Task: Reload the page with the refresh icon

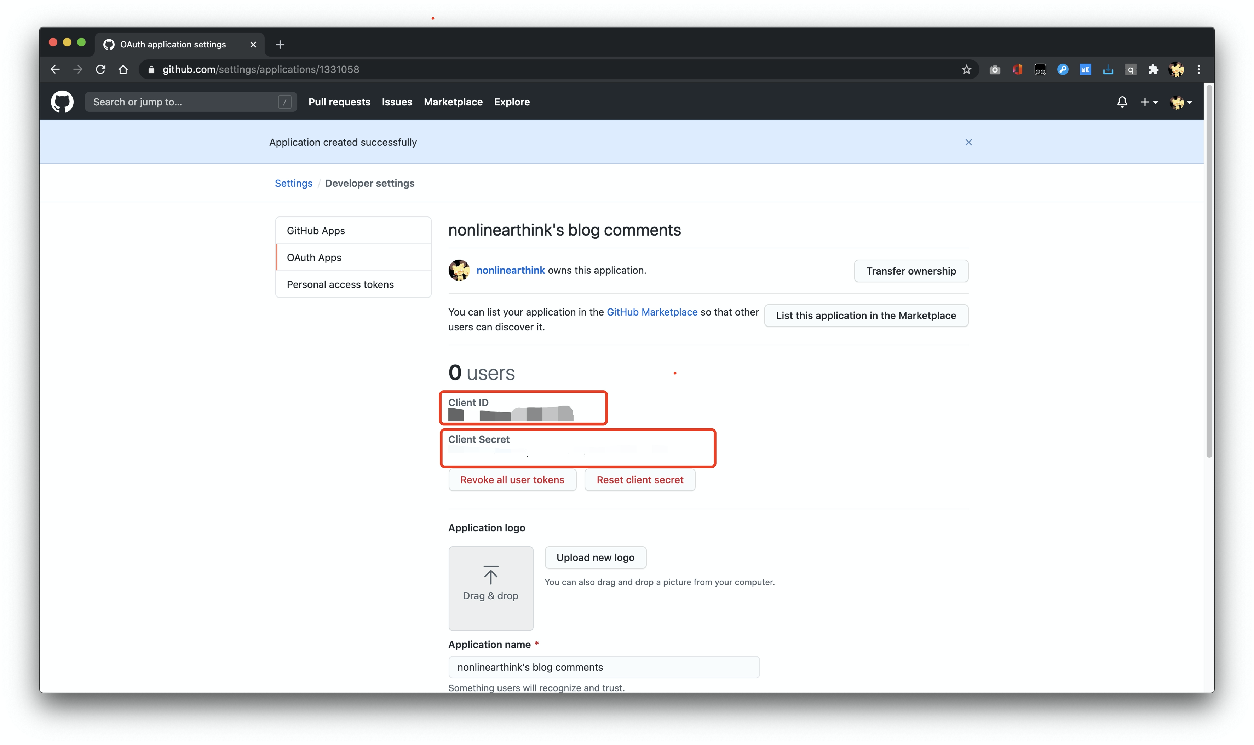Action: (x=100, y=69)
